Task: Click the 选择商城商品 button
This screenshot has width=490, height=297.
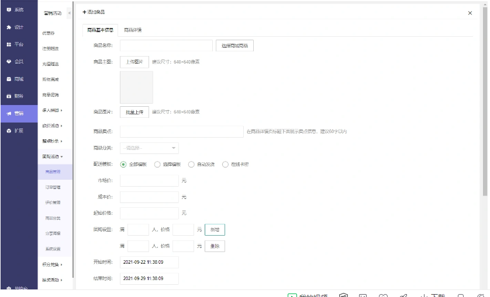Action: (234, 46)
